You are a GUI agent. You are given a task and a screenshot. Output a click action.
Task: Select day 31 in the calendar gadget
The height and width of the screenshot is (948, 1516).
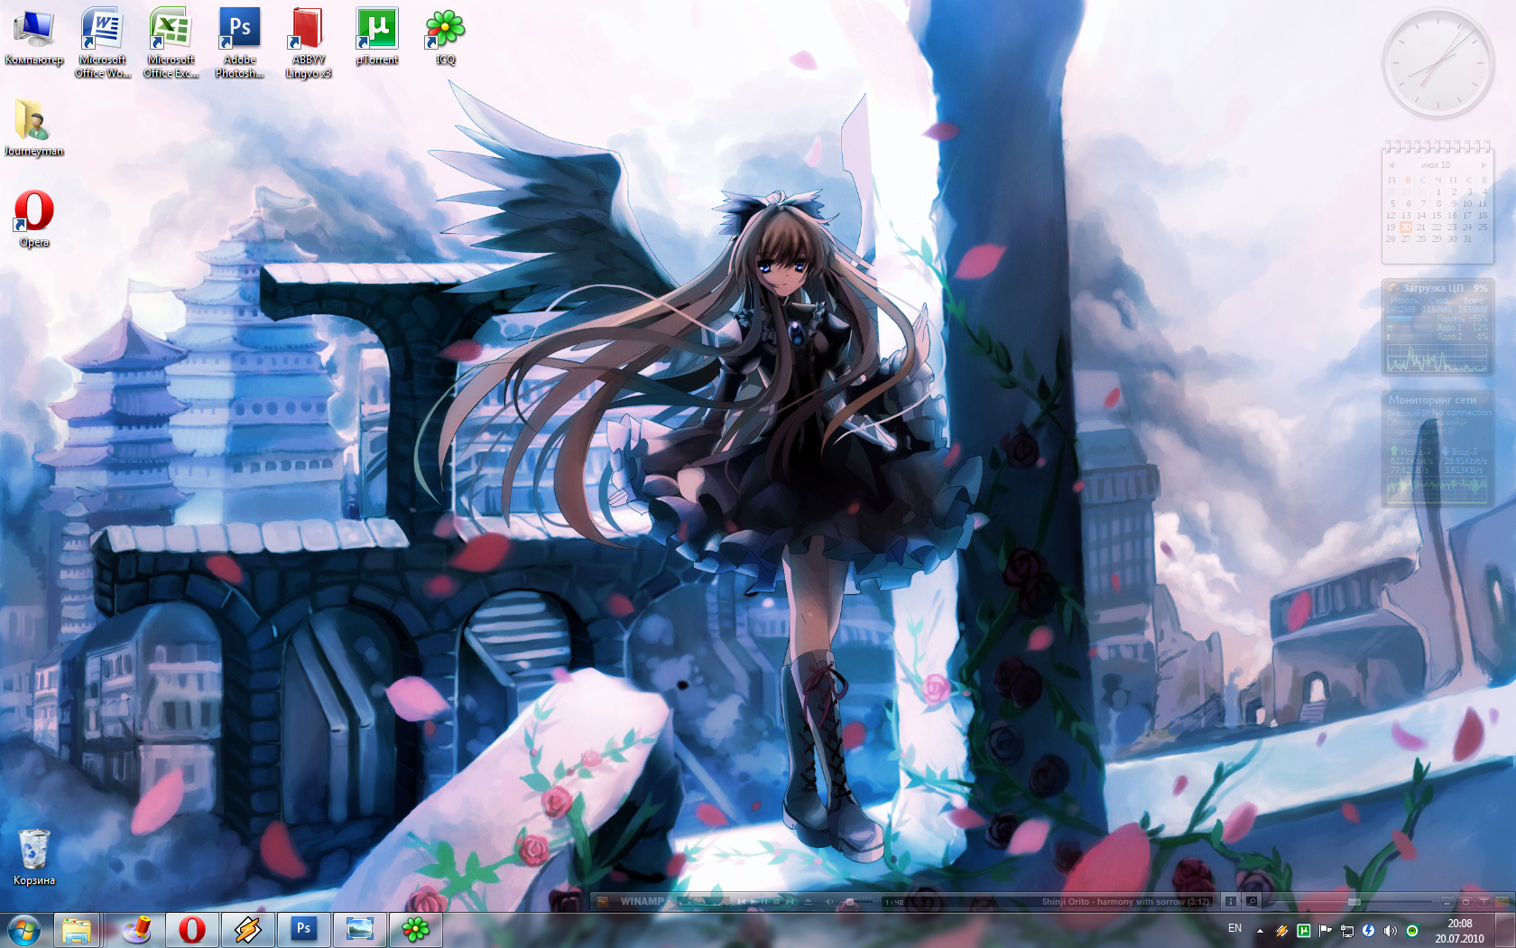[x=1467, y=238]
